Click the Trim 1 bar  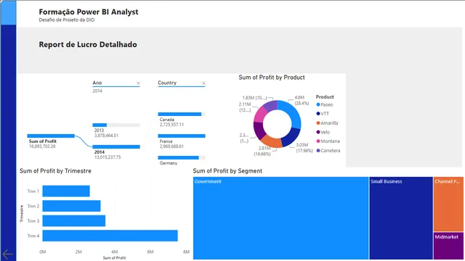(66, 191)
